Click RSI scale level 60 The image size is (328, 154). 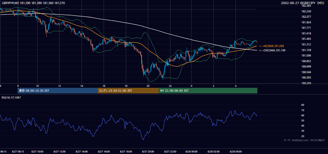click(303, 115)
